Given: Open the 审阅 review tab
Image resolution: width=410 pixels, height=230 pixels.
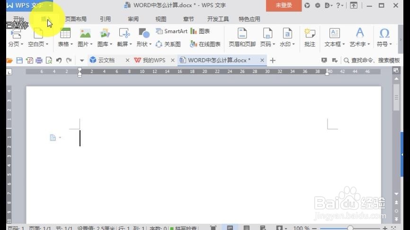Looking at the screenshot, I should pos(133,19).
